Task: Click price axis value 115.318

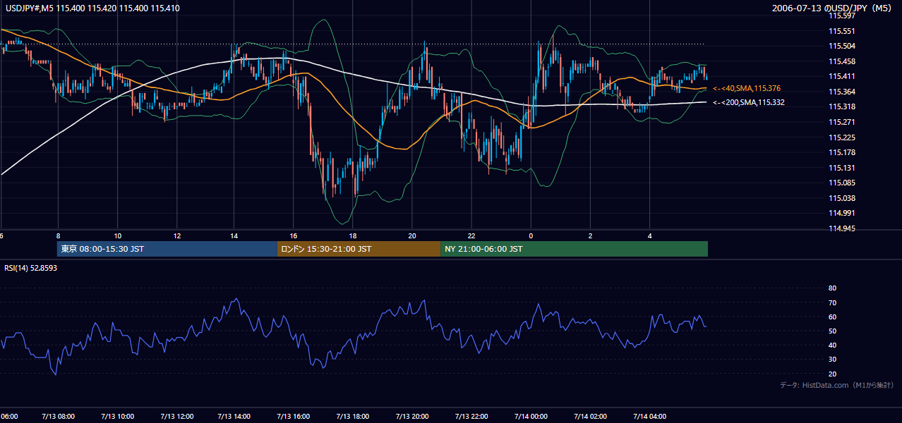Action: click(x=841, y=106)
